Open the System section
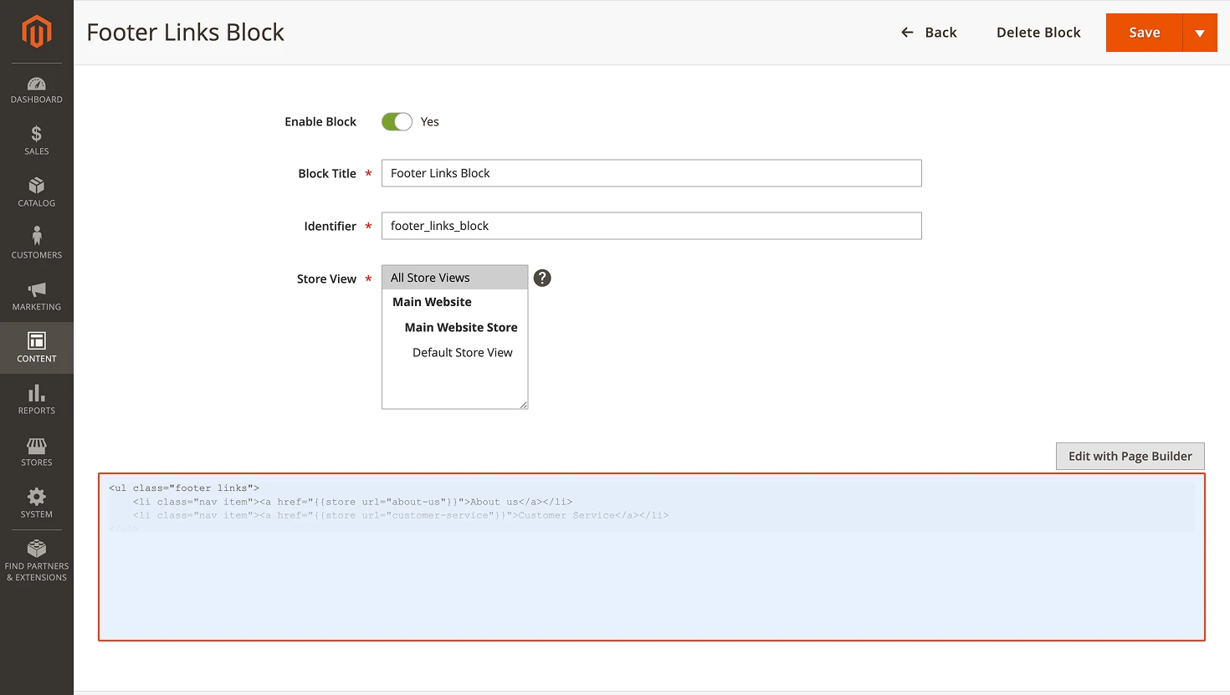The image size is (1230, 695). point(36,503)
